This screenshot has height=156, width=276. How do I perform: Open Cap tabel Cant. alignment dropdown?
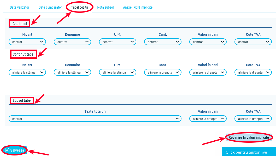pos(163,42)
